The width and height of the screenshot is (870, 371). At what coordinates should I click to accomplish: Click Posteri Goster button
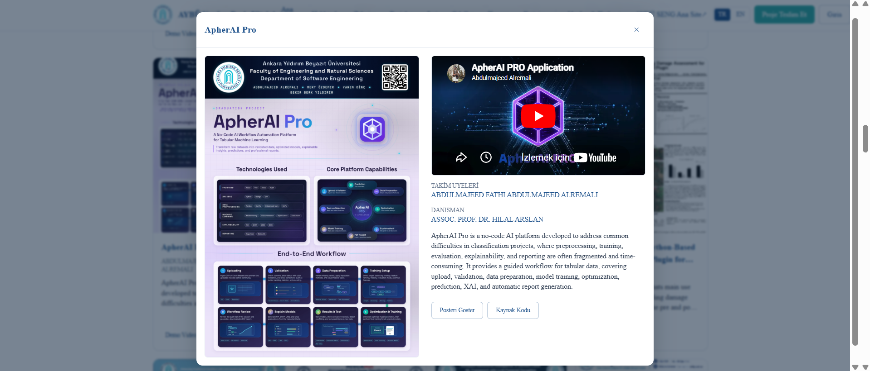tap(457, 310)
